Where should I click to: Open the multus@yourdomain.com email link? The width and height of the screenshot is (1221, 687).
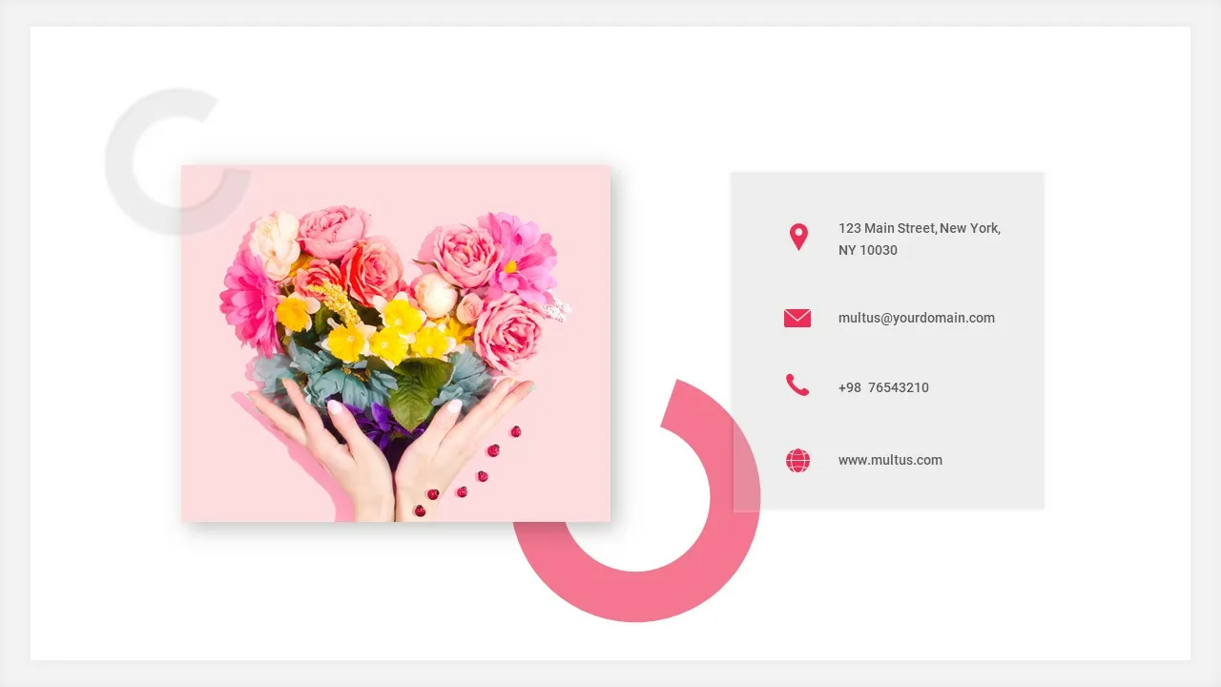[x=917, y=318]
